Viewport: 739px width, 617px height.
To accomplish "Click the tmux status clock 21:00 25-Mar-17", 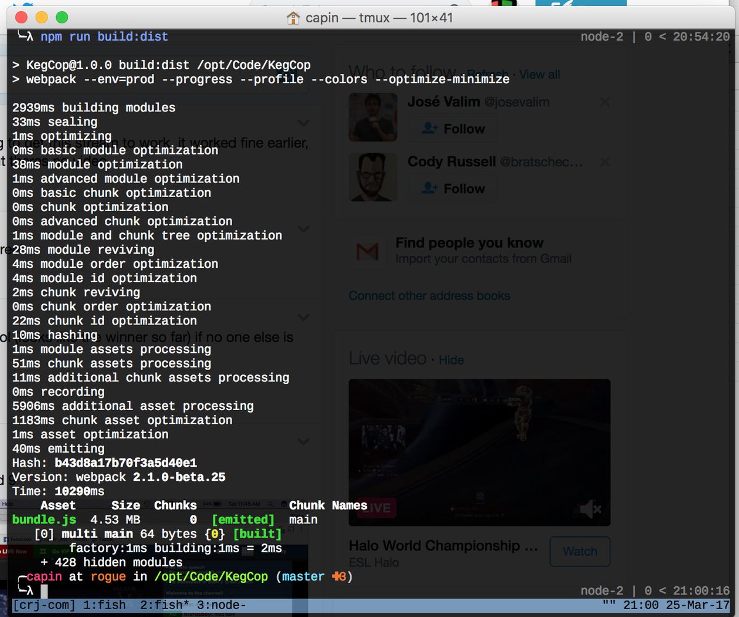I will 676,605.
